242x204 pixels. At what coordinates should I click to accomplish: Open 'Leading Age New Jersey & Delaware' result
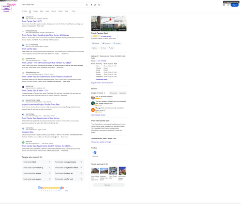45,35
